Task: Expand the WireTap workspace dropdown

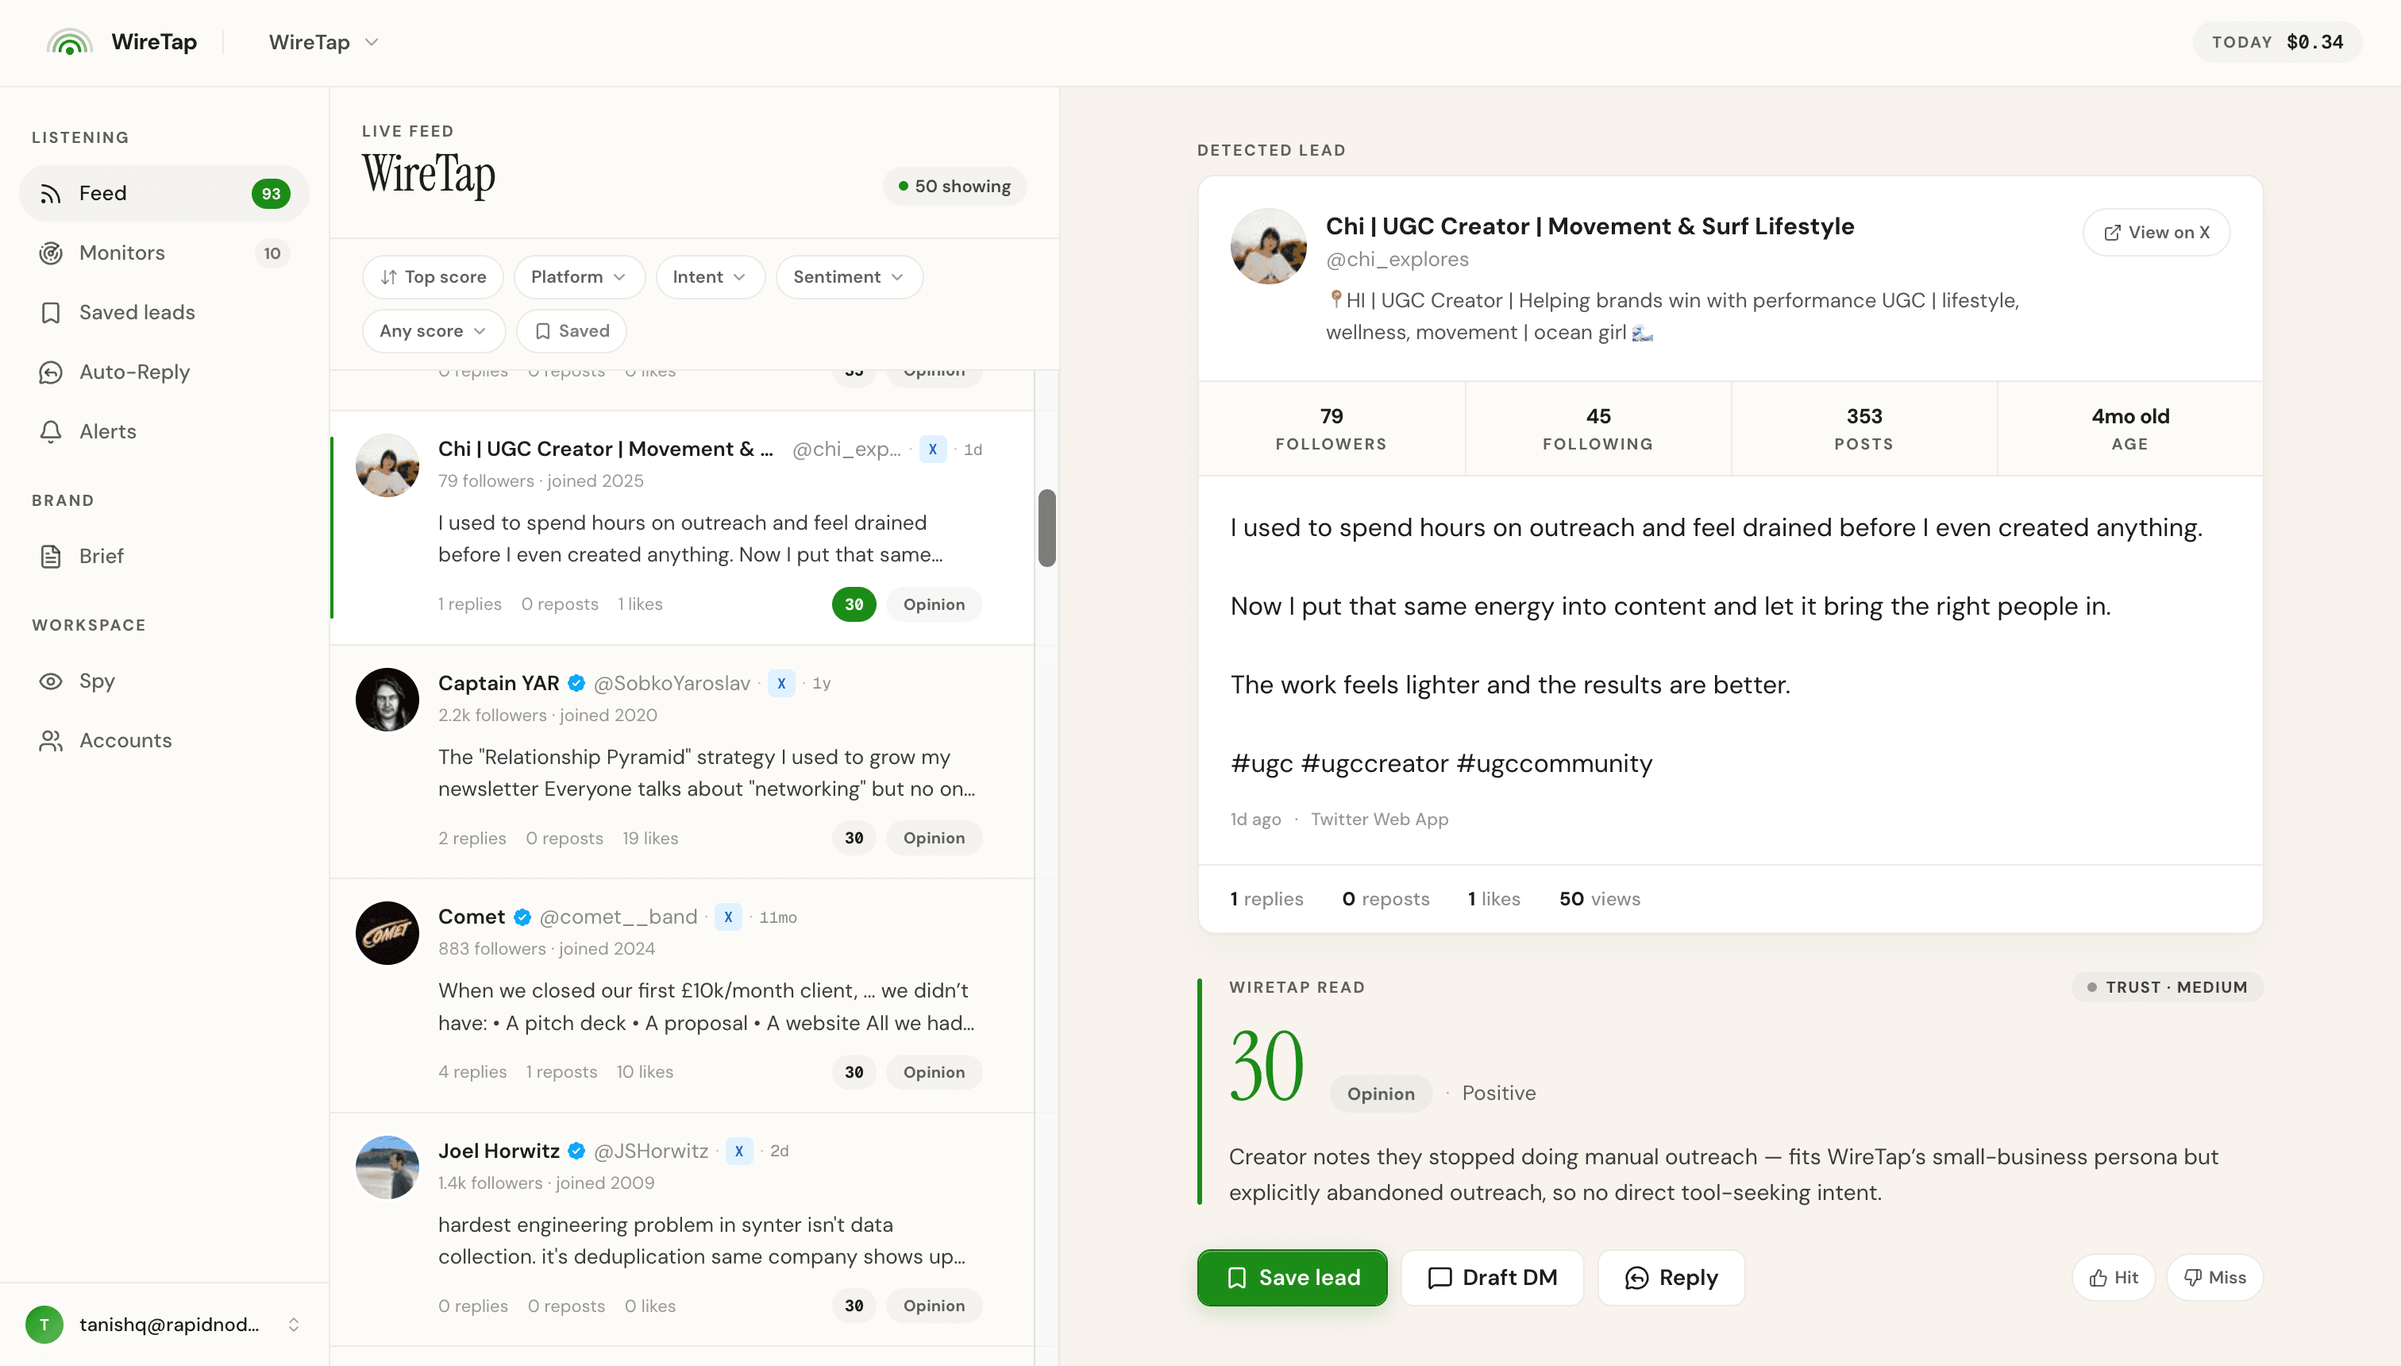Action: tap(324, 42)
